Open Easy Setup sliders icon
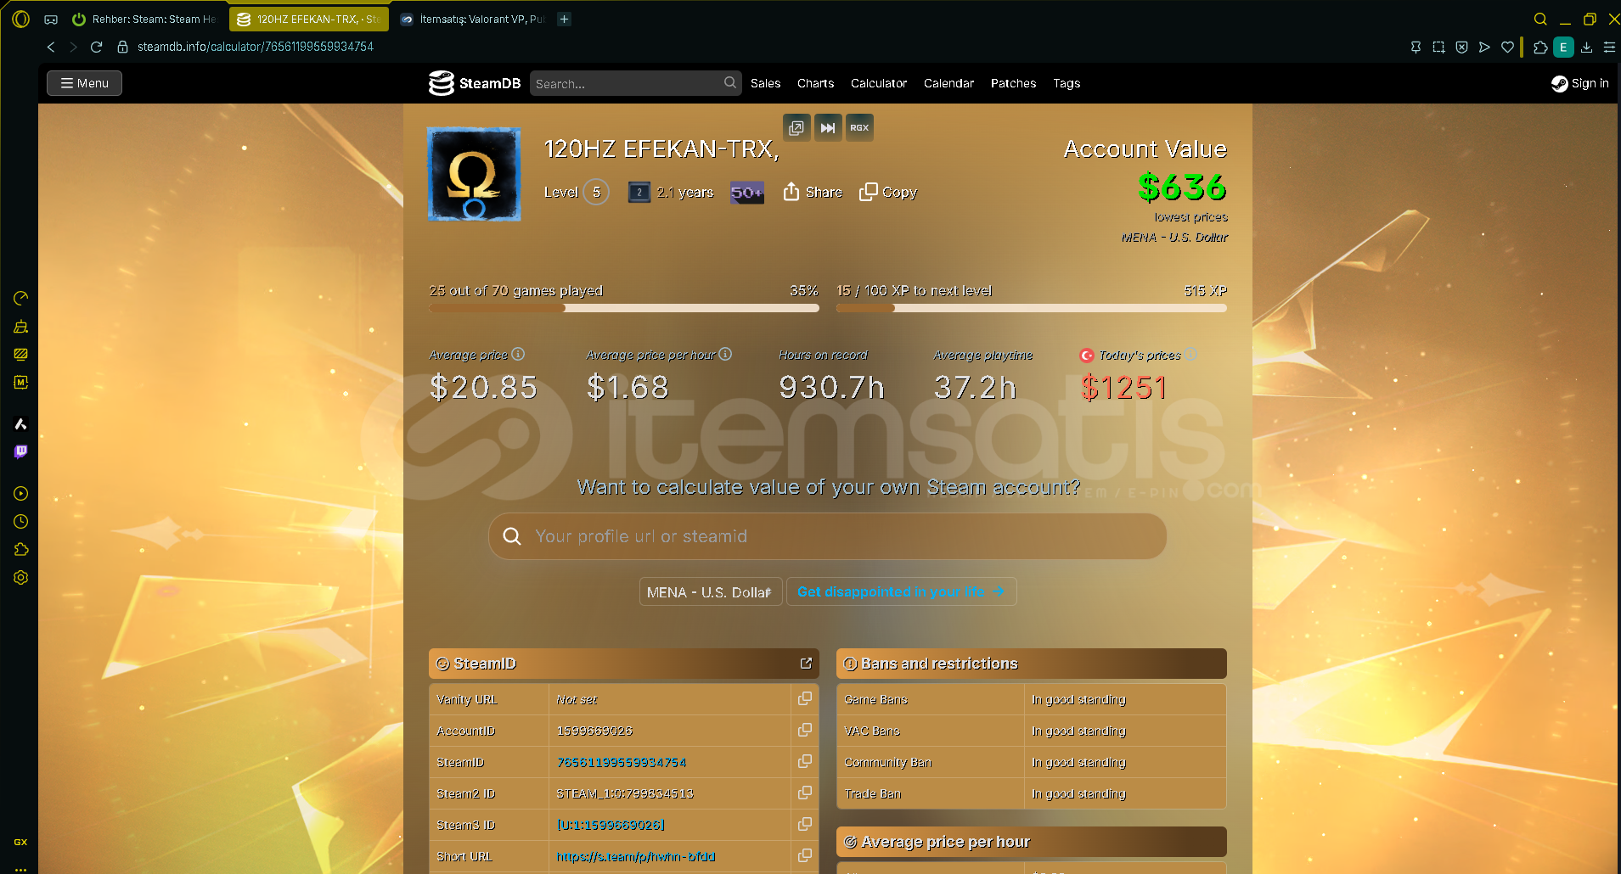This screenshot has width=1621, height=874. 1609,48
